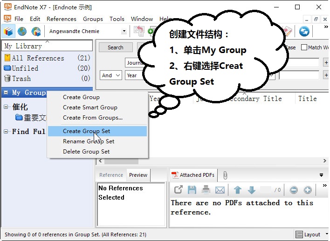Collapse the 催化 group set
The height and width of the screenshot is (241, 330).
[x=6, y=107]
